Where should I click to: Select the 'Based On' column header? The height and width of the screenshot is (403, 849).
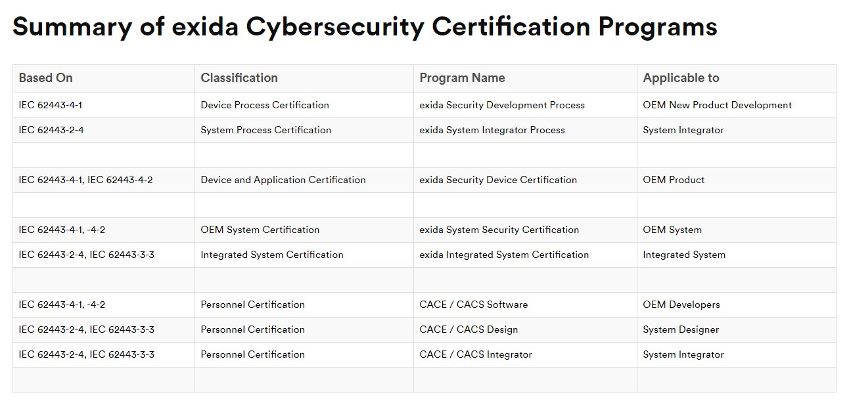pyautogui.click(x=104, y=78)
